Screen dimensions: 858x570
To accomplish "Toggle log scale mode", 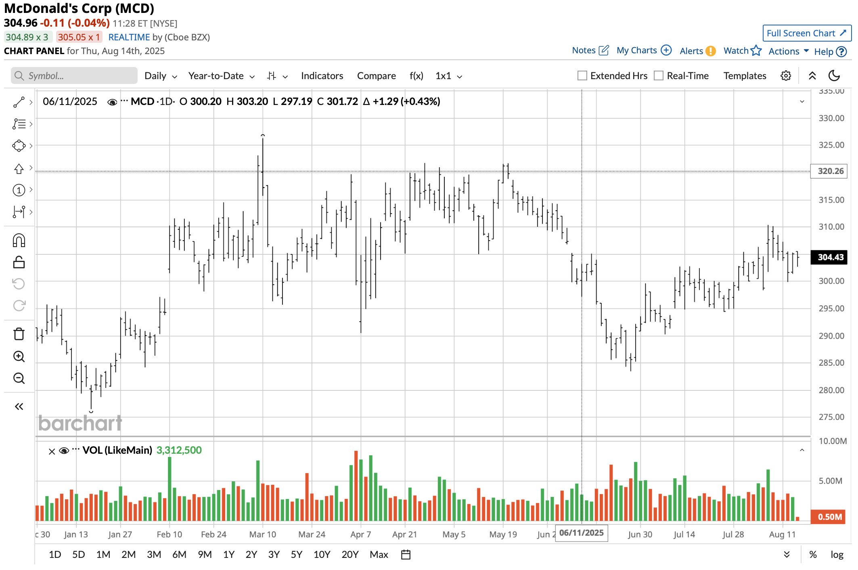I will point(837,555).
